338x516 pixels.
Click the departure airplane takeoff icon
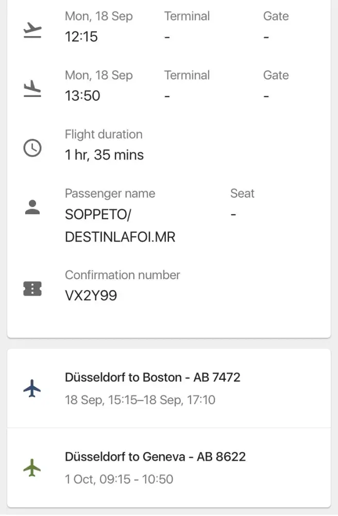[32, 30]
